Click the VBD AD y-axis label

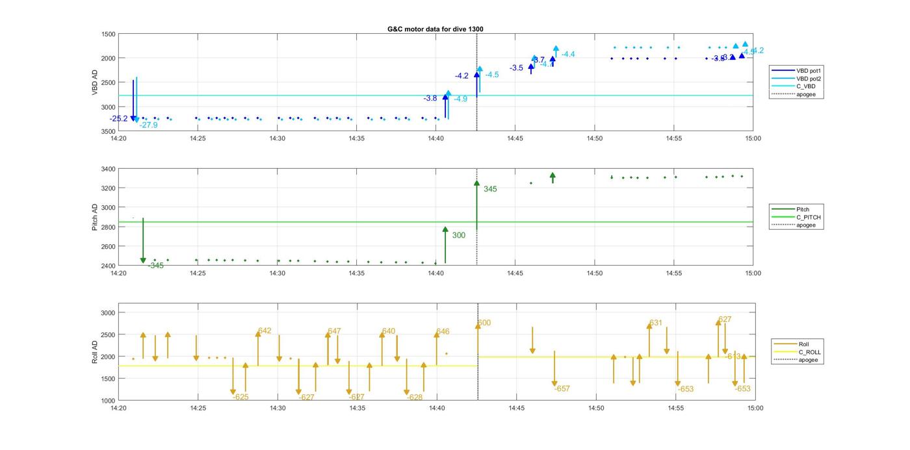tap(95, 82)
